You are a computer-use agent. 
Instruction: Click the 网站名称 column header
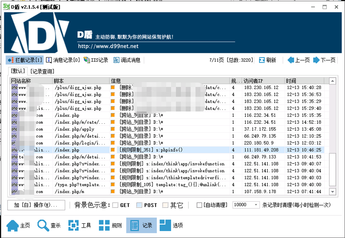tap(31, 81)
